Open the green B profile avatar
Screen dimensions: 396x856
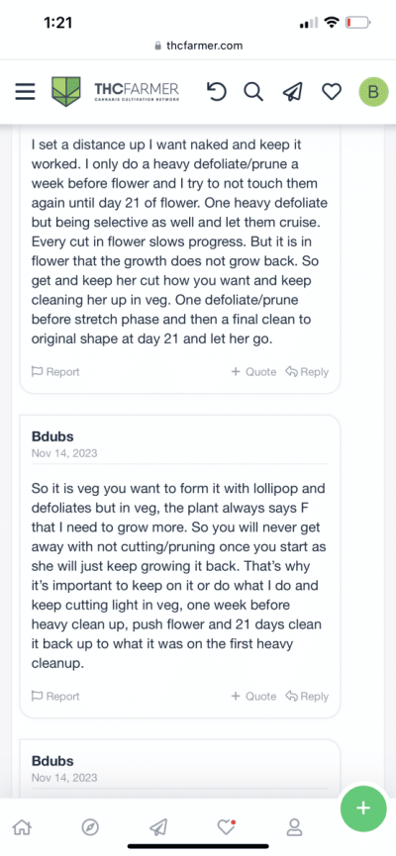point(373,92)
